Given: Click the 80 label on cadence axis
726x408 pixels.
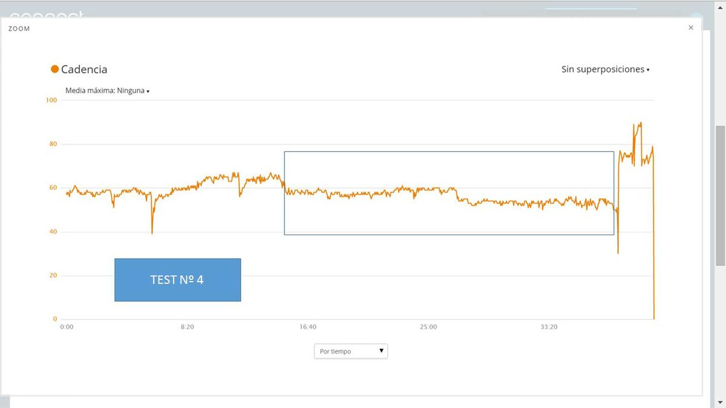Looking at the screenshot, I should (53, 144).
